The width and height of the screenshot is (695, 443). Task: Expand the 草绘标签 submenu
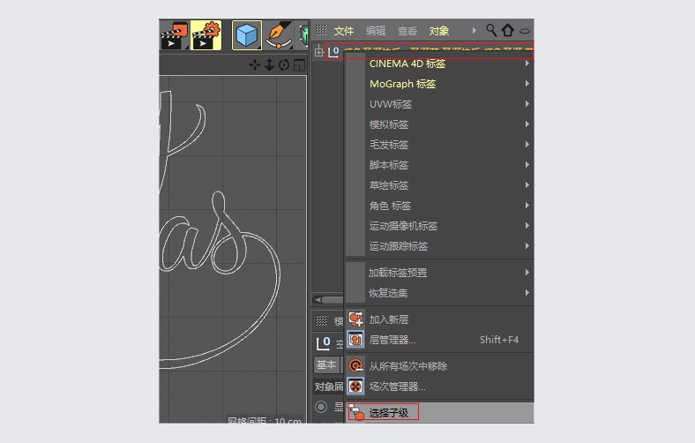(440, 185)
